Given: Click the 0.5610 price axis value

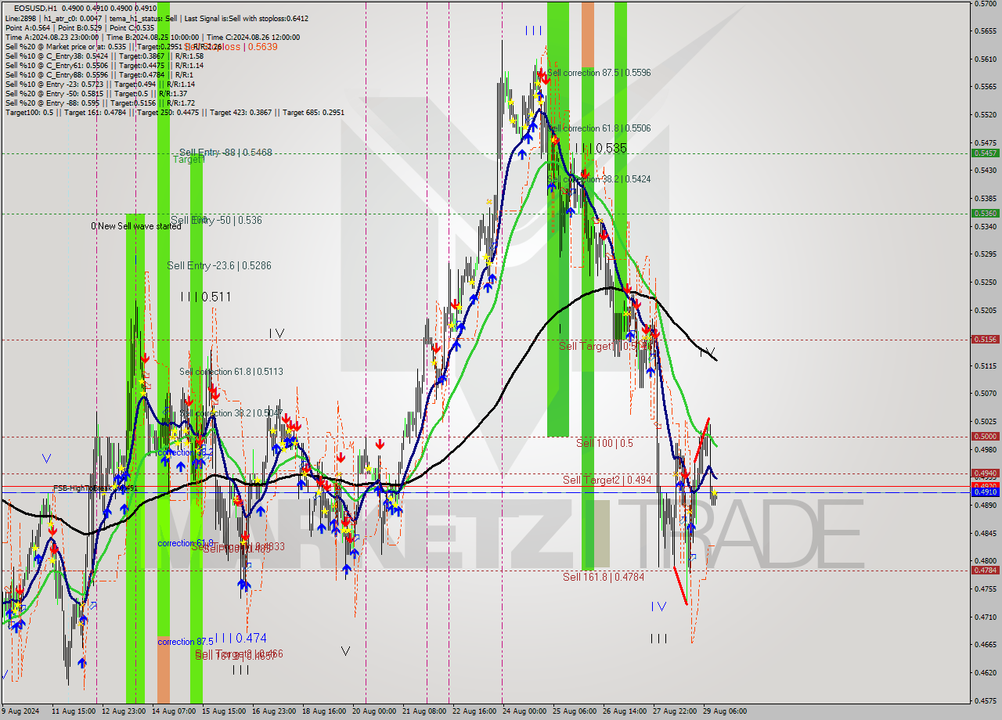Looking at the screenshot, I should coord(985,59).
